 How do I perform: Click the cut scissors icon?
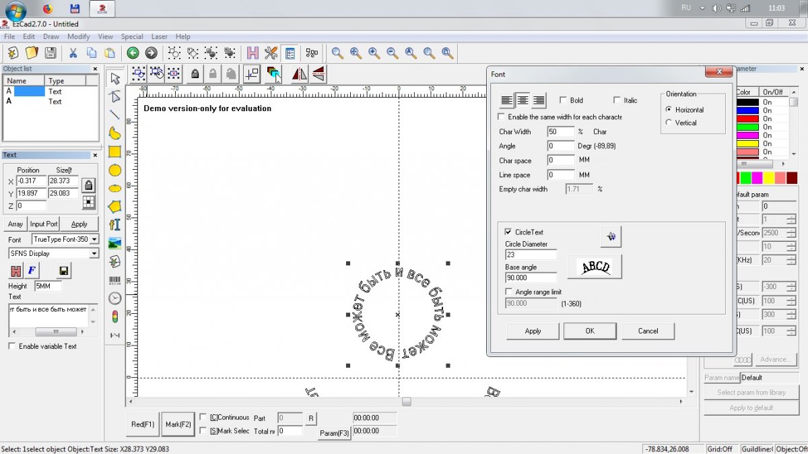[73, 53]
